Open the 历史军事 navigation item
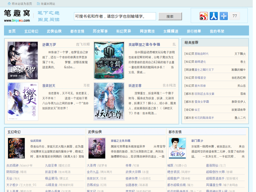Screen dimensions: 256x192 pyautogui.click(x=100, y=31)
